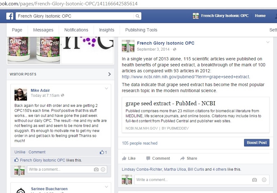
Task: Open emoji picker in Mike Adair post comment
Action: 103,169
